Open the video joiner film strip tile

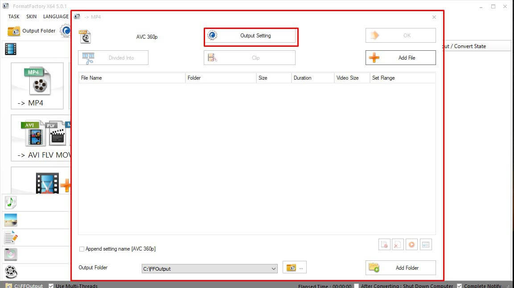(x=41, y=181)
